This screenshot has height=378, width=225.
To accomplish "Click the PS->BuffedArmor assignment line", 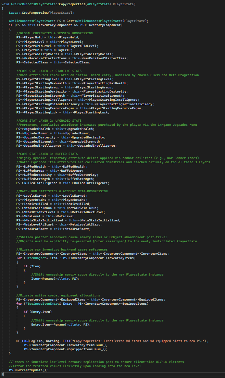I will (50, 171).
